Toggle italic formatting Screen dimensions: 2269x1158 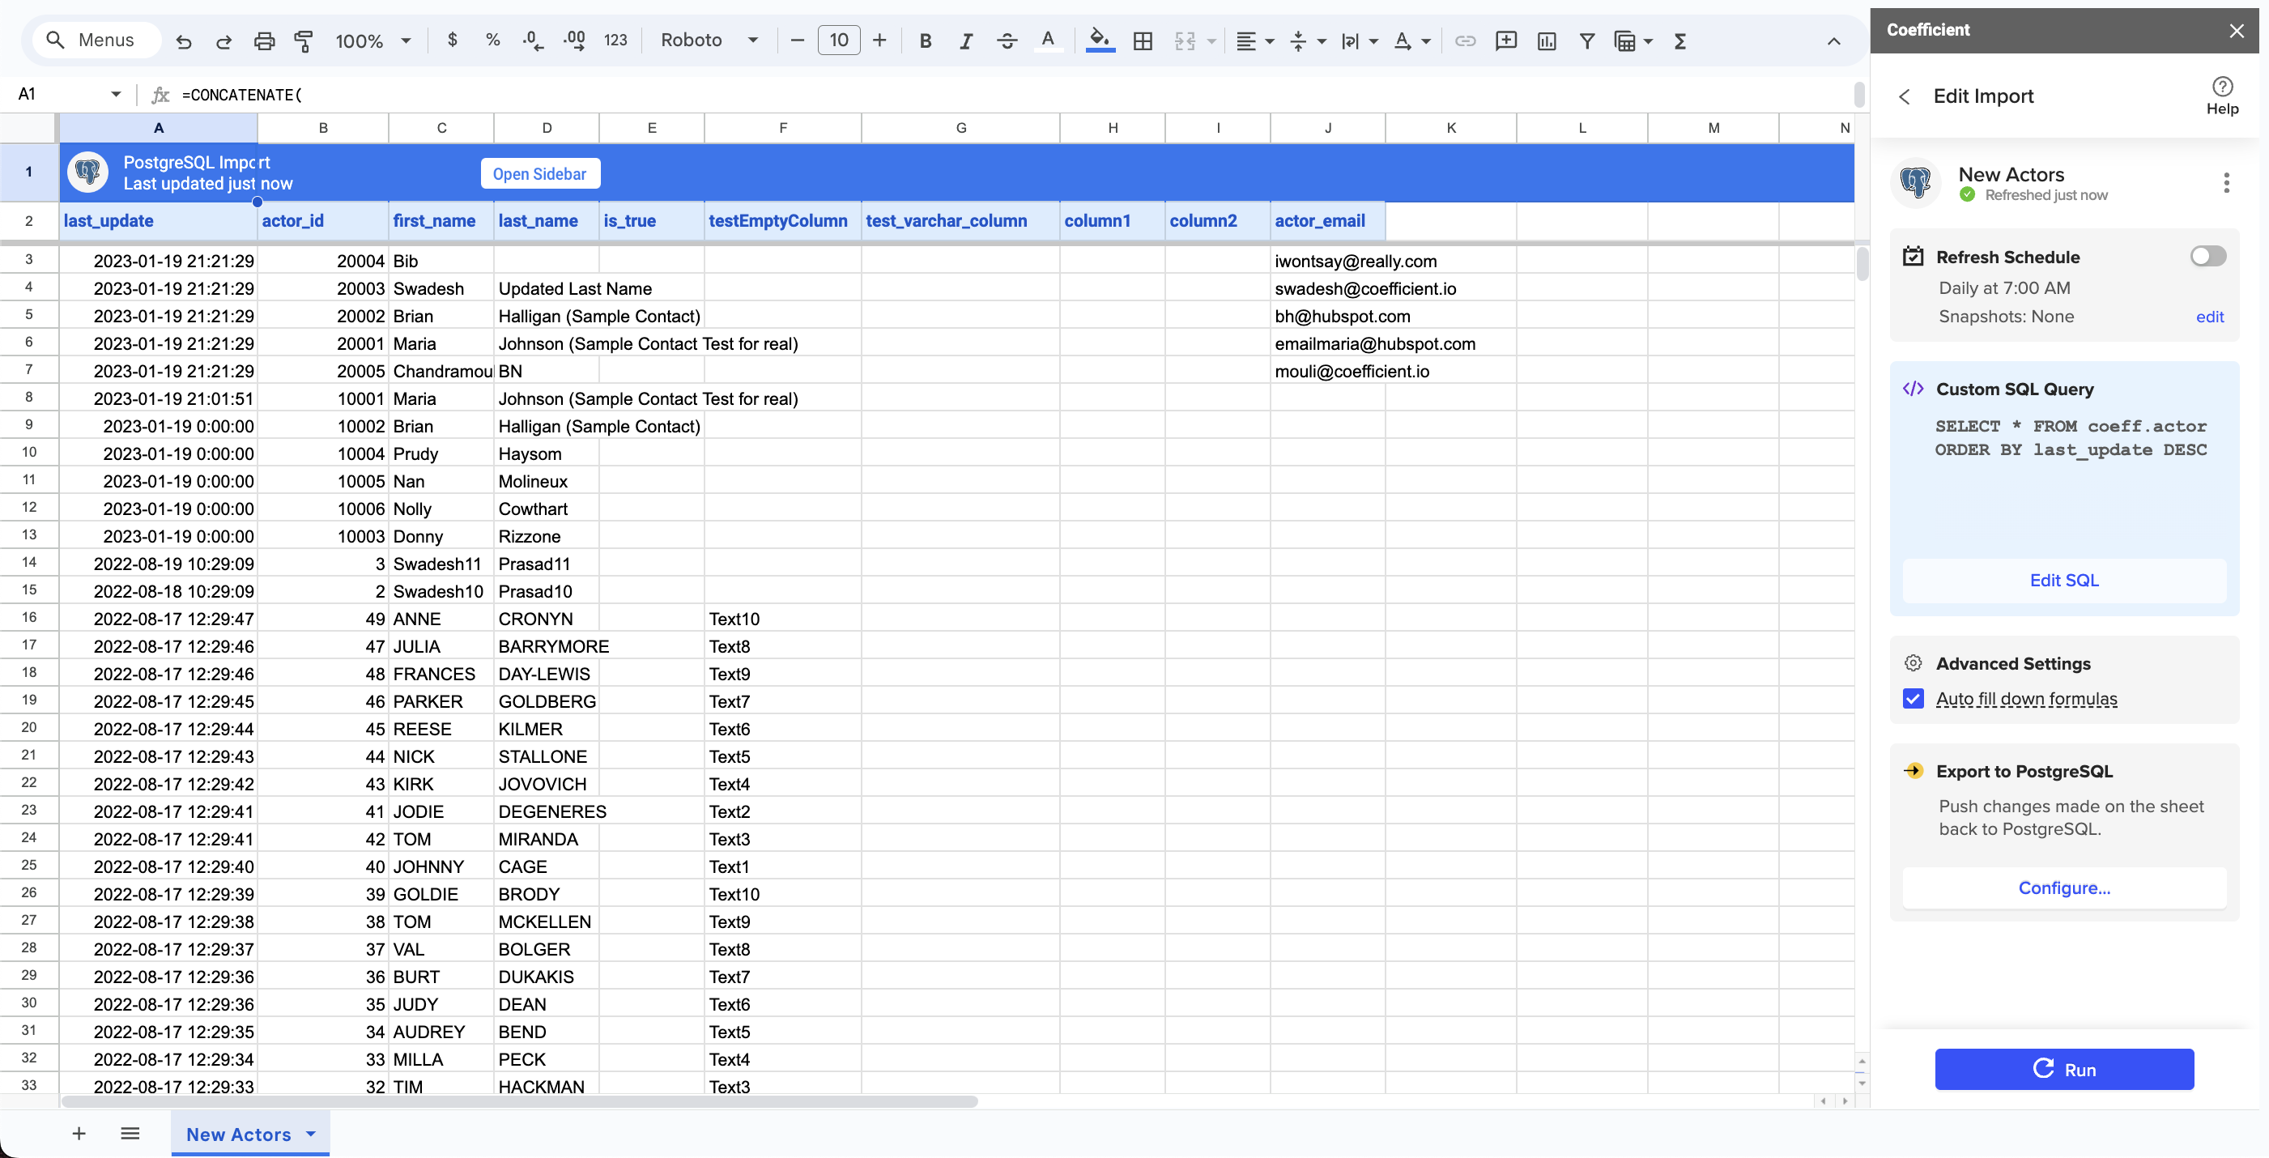(965, 40)
